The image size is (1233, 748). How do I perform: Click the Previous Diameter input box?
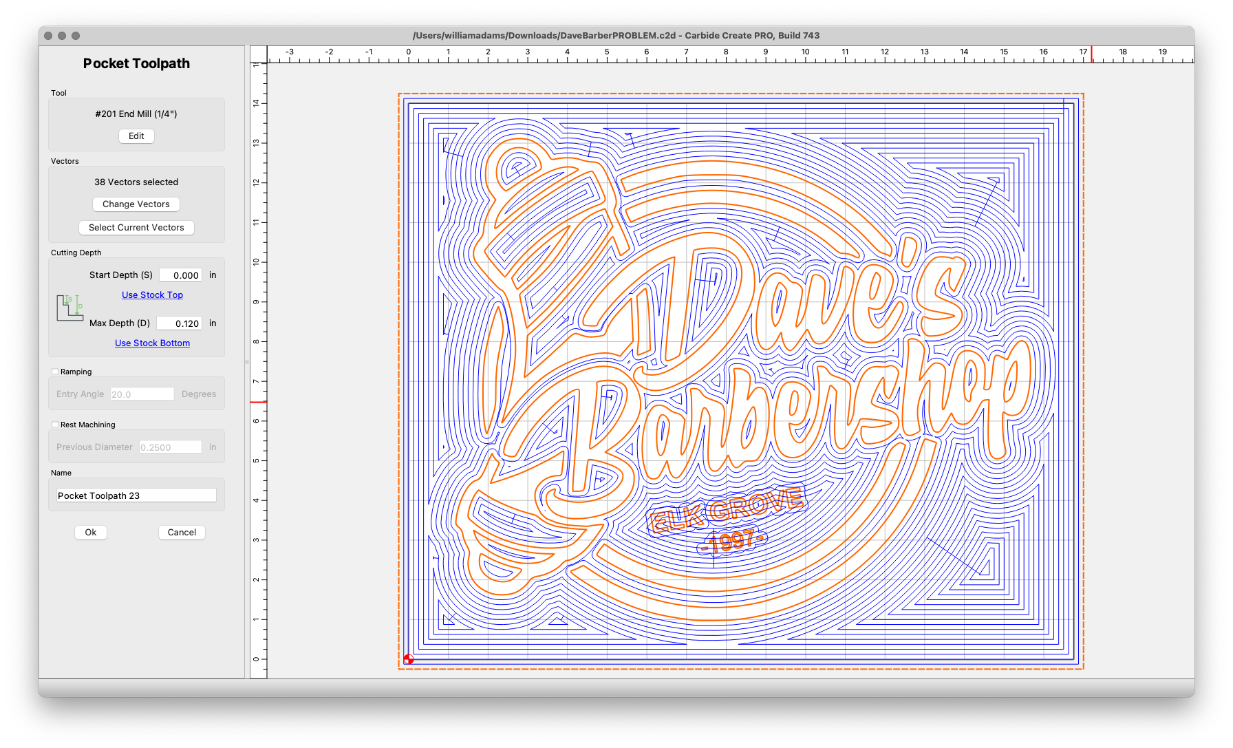click(x=170, y=447)
